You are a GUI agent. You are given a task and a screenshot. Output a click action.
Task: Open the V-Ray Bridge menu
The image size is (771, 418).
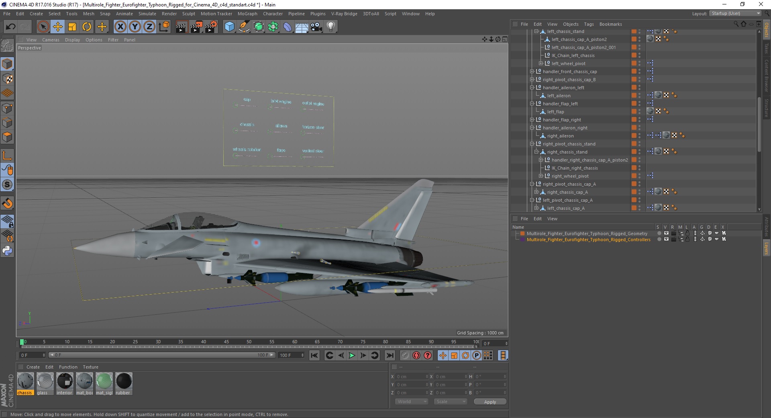point(344,14)
